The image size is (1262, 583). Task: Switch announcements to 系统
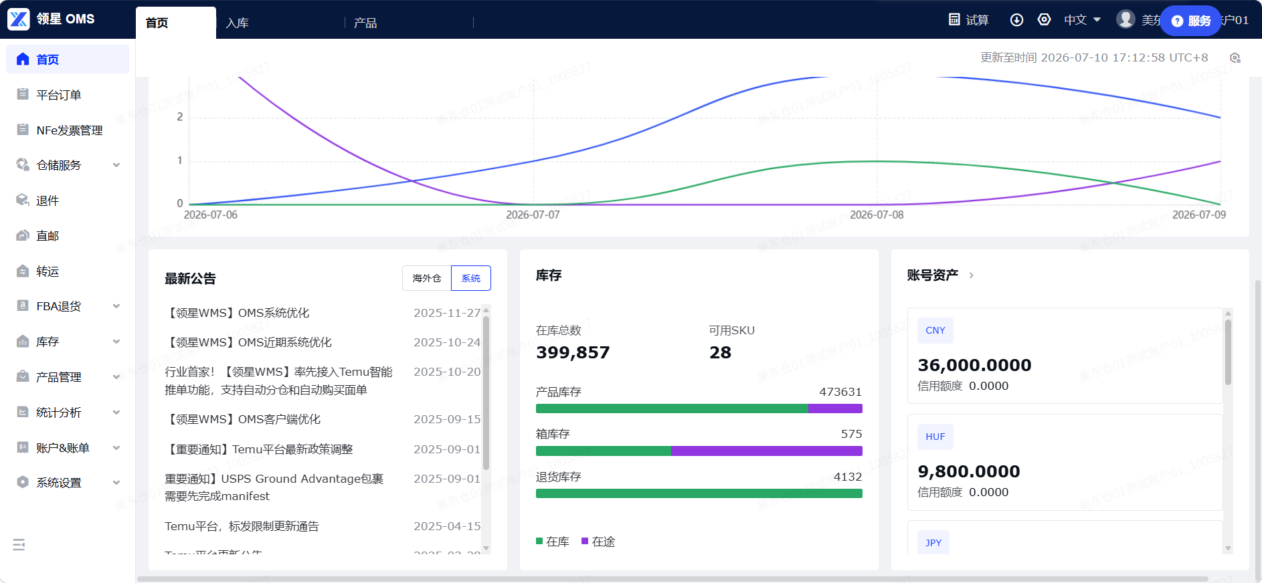click(471, 278)
